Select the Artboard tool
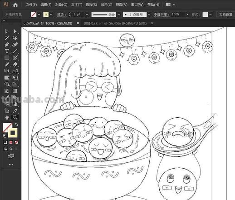 7,111
